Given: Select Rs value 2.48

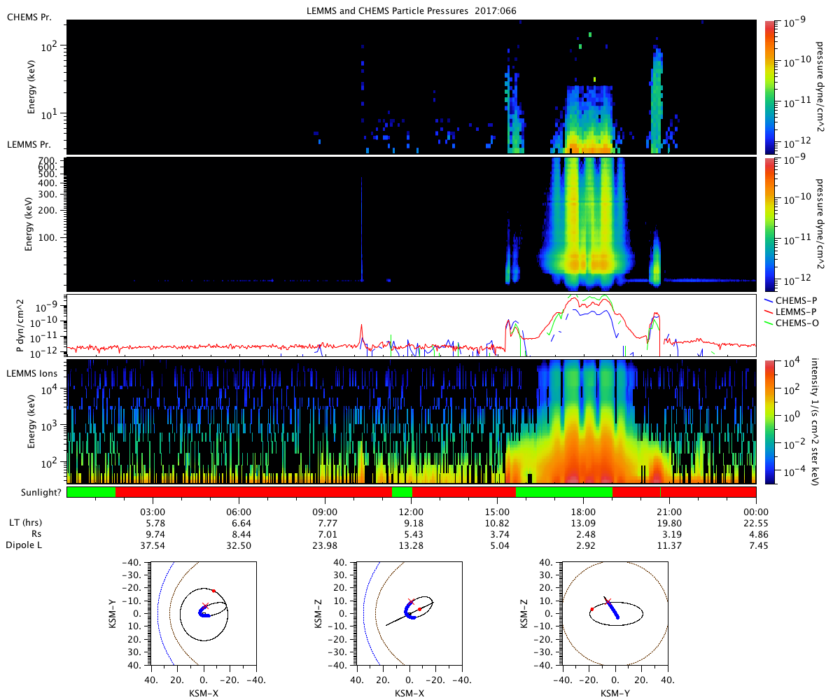Looking at the screenshot, I should click(x=584, y=534).
